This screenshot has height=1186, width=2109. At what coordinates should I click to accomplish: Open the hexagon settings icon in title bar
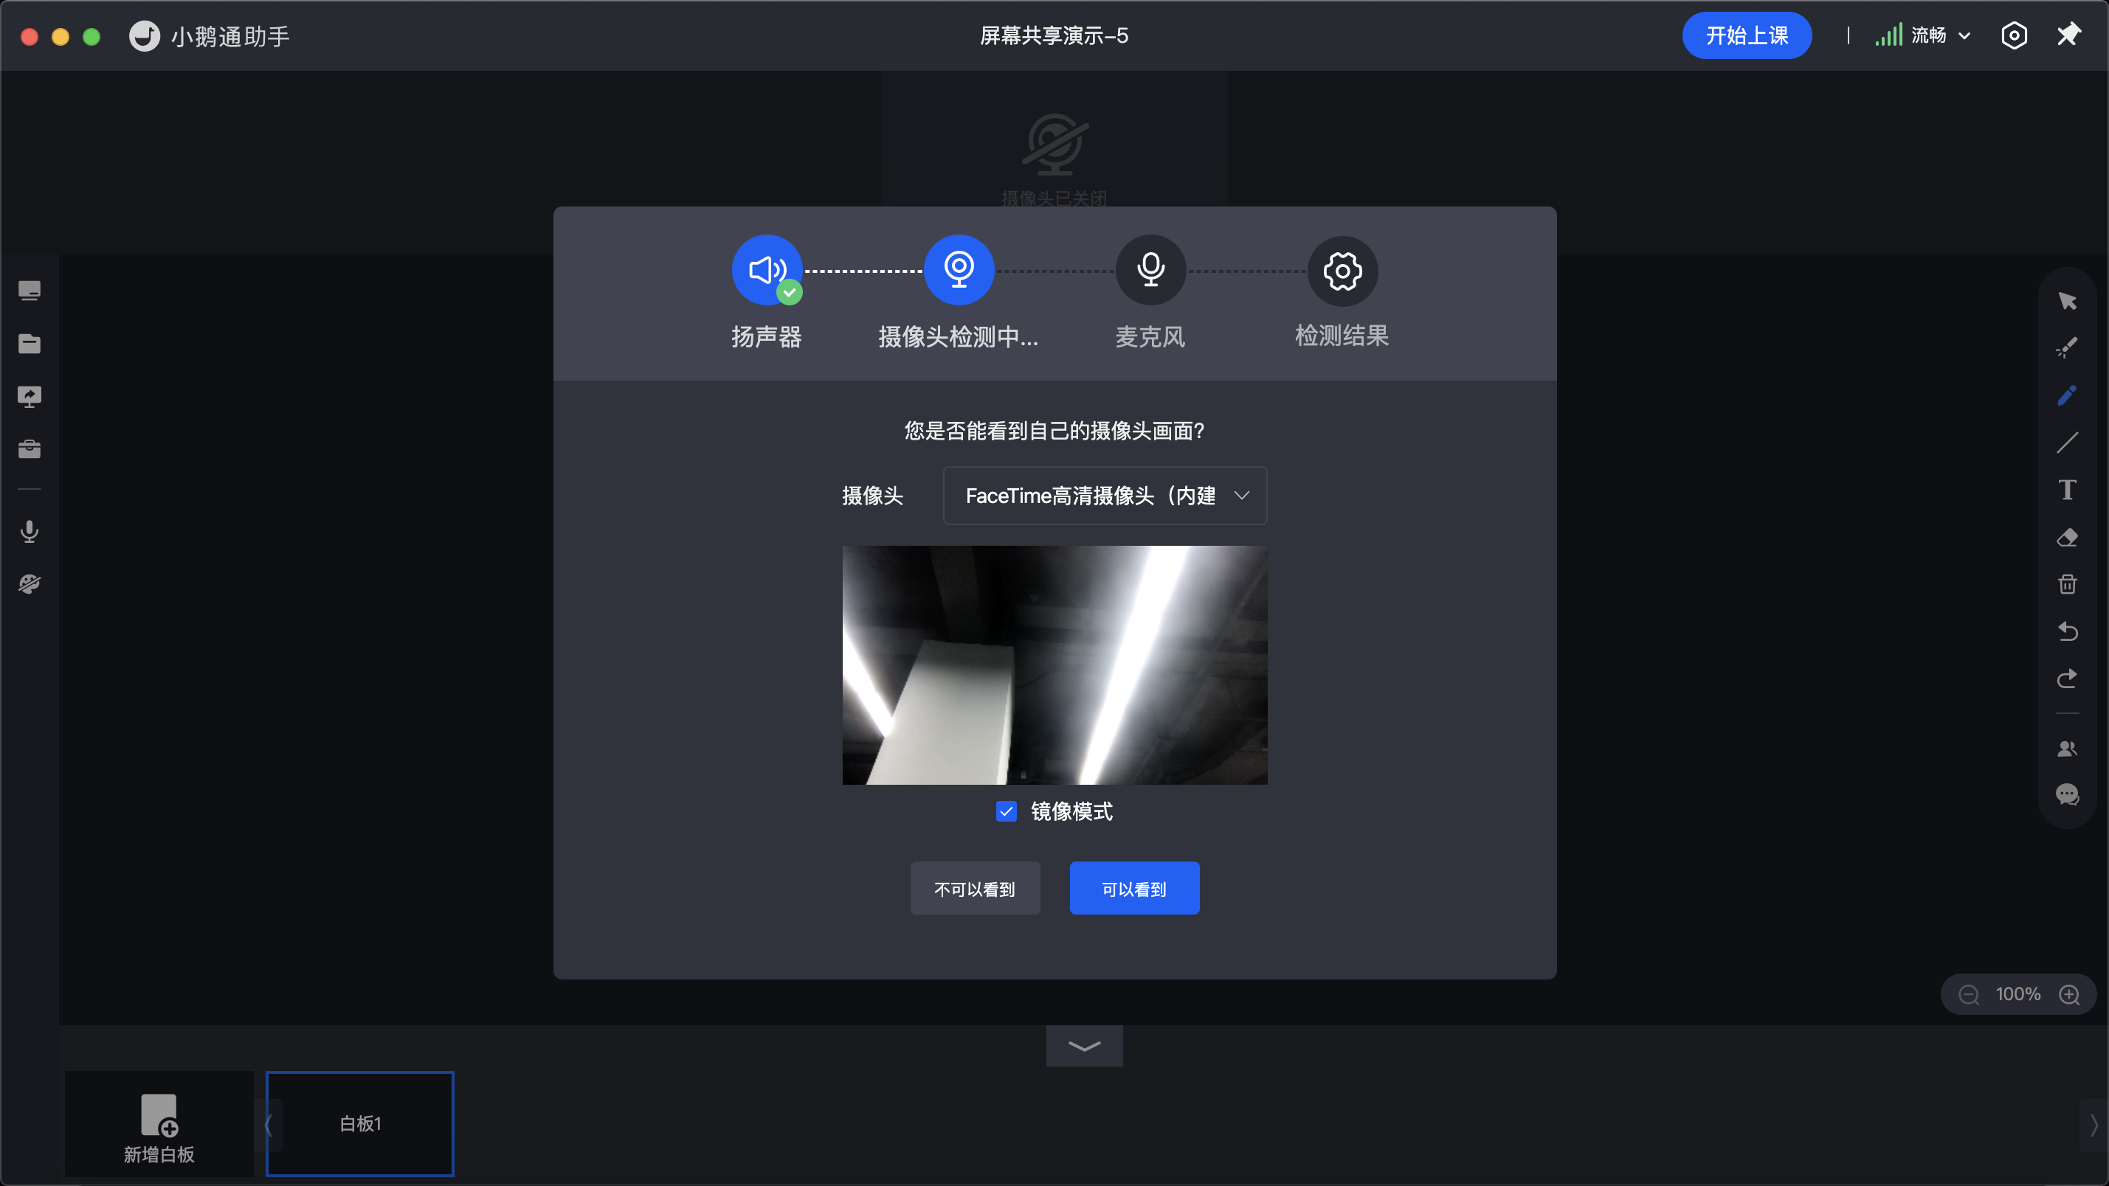(2014, 36)
